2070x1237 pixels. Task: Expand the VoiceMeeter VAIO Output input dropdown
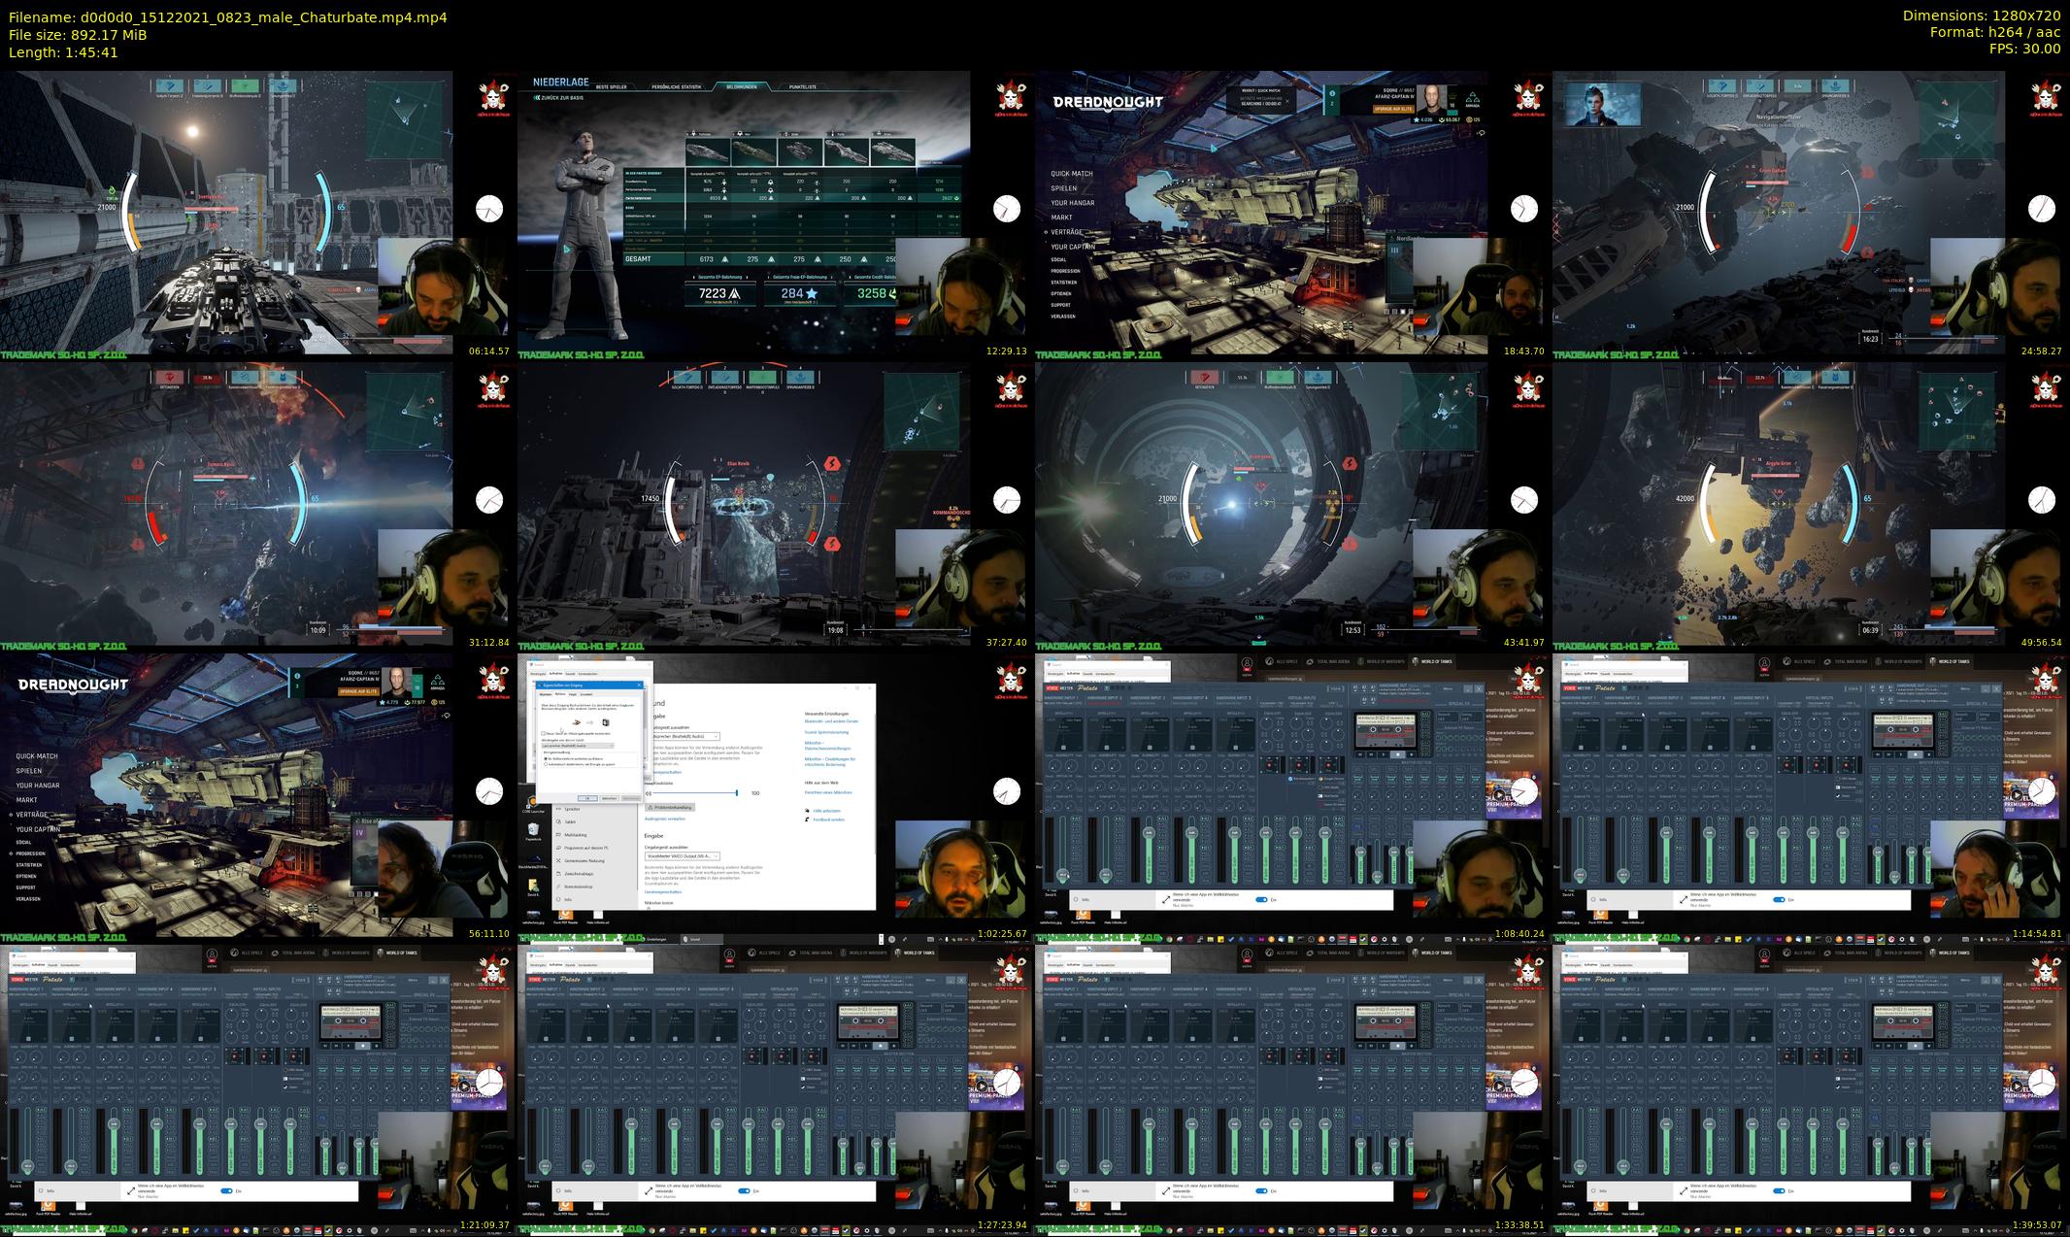pyautogui.click(x=682, y=856)
